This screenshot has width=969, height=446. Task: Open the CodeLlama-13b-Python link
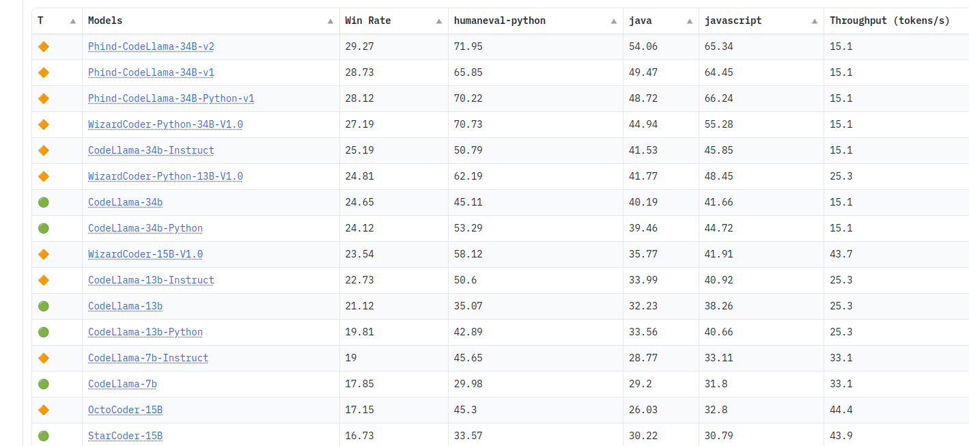click(145, 332)
